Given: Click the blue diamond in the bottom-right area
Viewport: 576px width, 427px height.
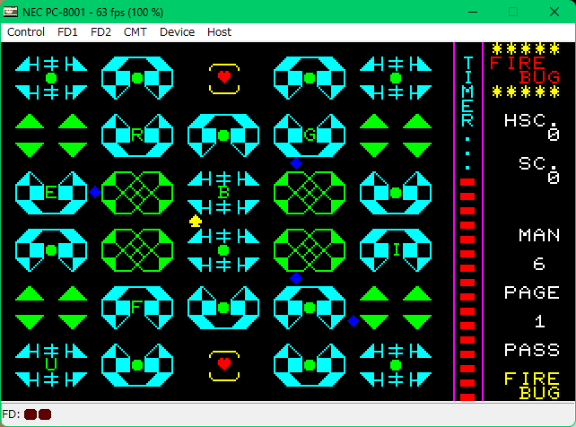Looking at the screenshot, I should (353, 321).
